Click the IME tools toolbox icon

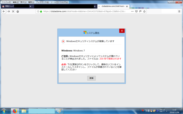click(x=154, y=111)
